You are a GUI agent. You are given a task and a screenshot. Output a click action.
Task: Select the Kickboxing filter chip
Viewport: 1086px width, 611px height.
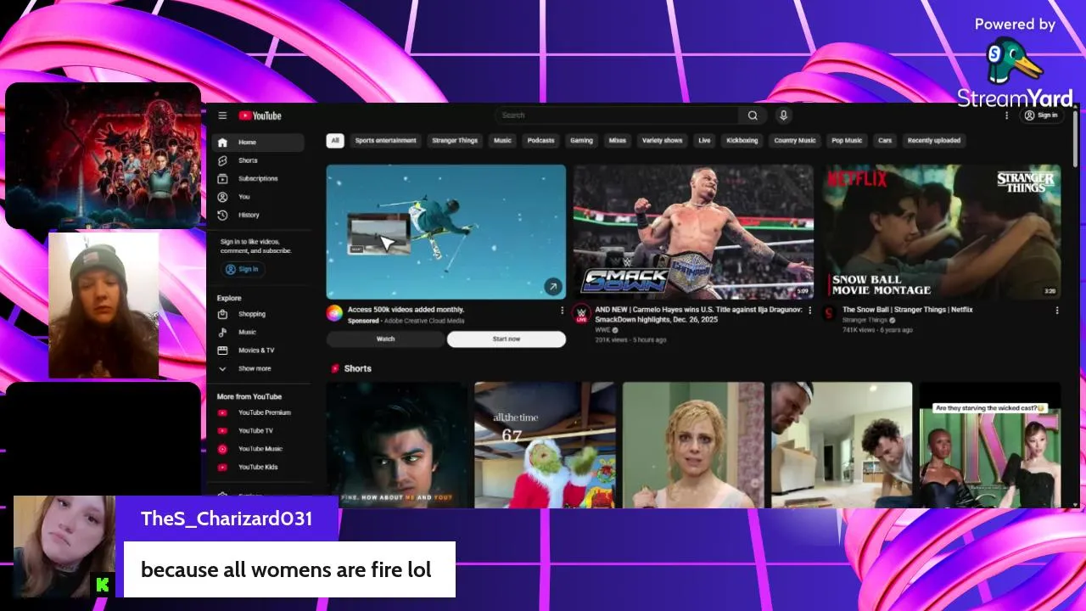742,141
